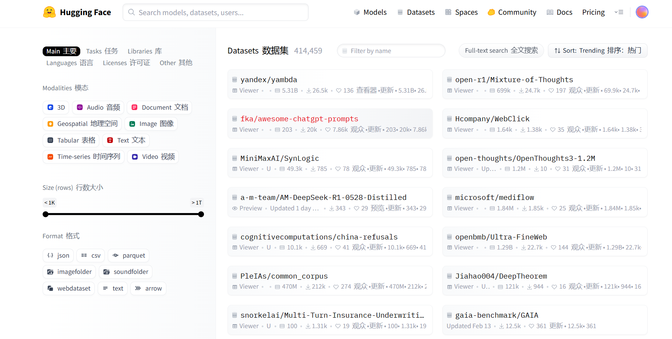Click the size rows slider track
672x339 pixels.
[123, 214]
